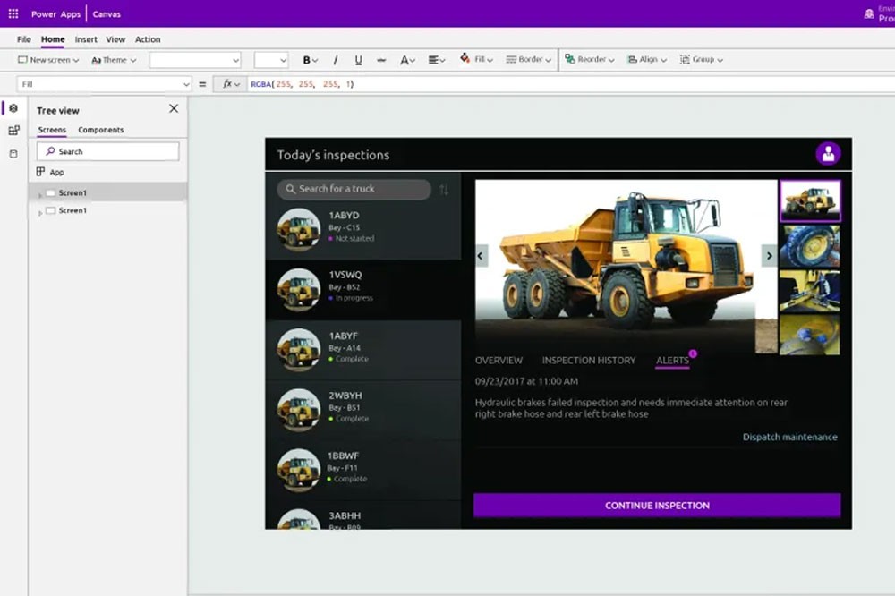Screen dimensions: 895x596
Task: Open the Data sources panel icon
Action: [13, 155]
